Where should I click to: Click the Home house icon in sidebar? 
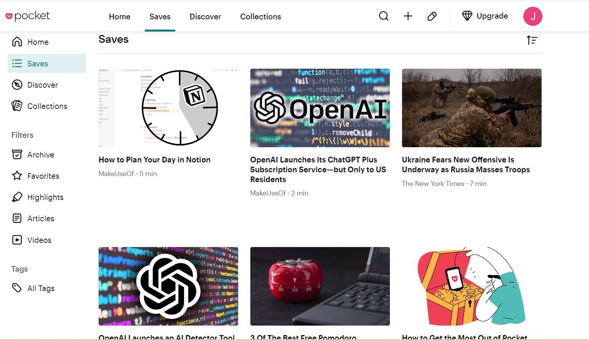click(17, 42)
